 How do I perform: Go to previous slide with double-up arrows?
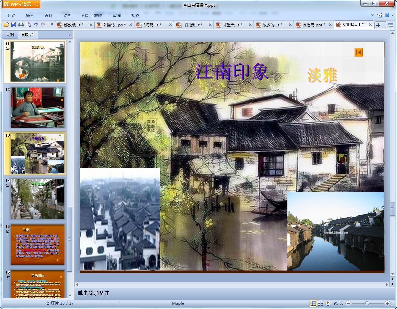click(x=392, y=279)
